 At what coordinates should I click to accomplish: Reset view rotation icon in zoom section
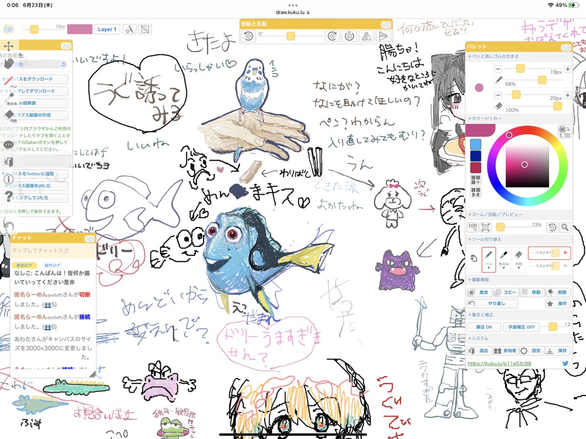pyautogui.click(x=552, y=227)
